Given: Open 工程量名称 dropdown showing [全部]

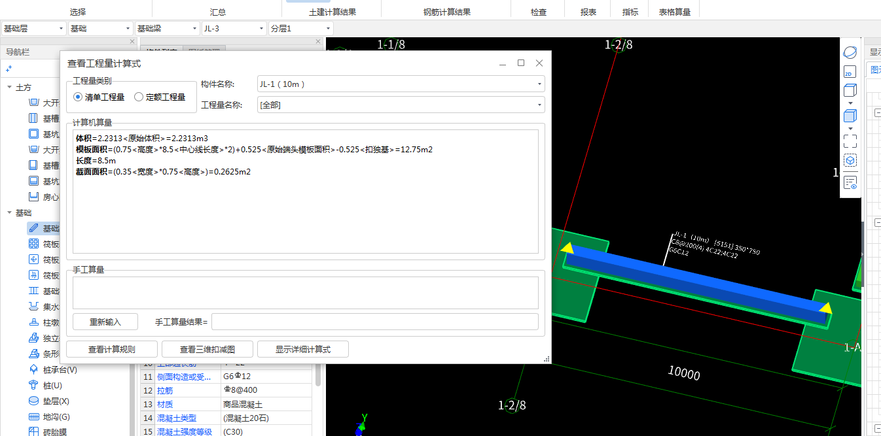Looking at the screenshot, I should 401,105.
